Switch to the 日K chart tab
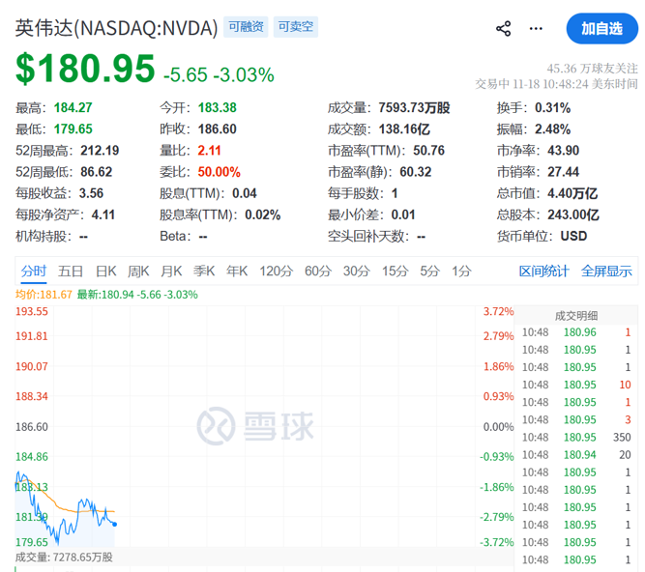 click(105, 271)
